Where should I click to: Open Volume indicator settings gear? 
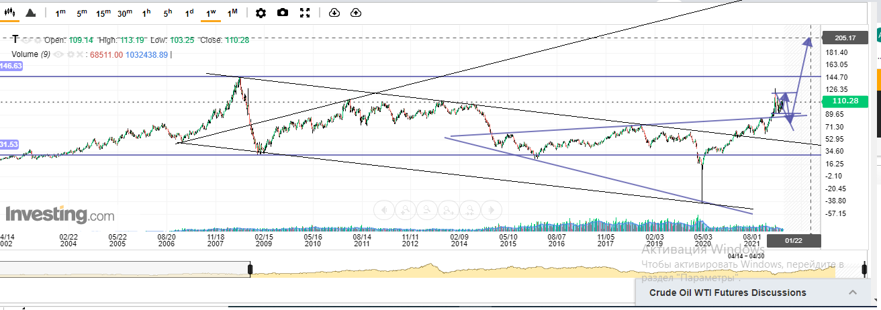point(69,54)
